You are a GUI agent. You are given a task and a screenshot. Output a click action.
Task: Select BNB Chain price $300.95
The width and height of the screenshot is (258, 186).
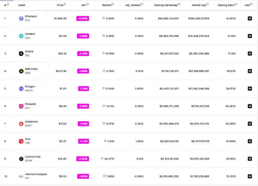(61, 71)
